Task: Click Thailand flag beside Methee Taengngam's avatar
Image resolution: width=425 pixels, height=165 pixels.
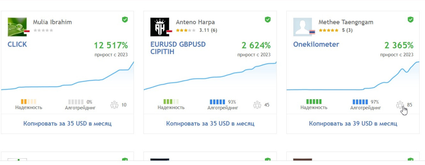Action: (x=312, y=32)
